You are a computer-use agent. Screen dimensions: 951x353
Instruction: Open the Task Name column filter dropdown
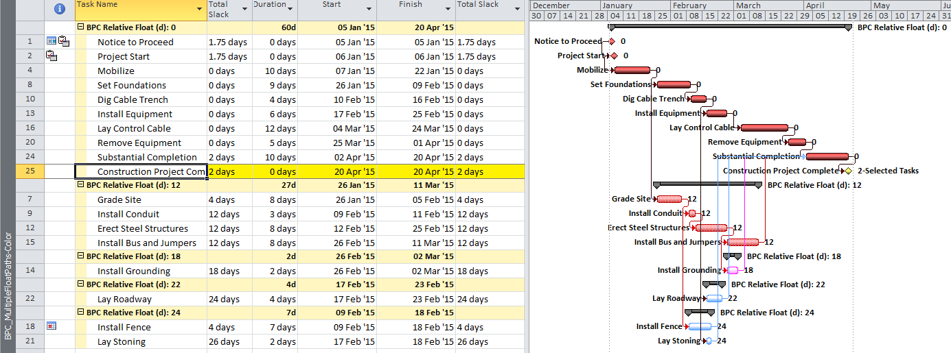198,9
